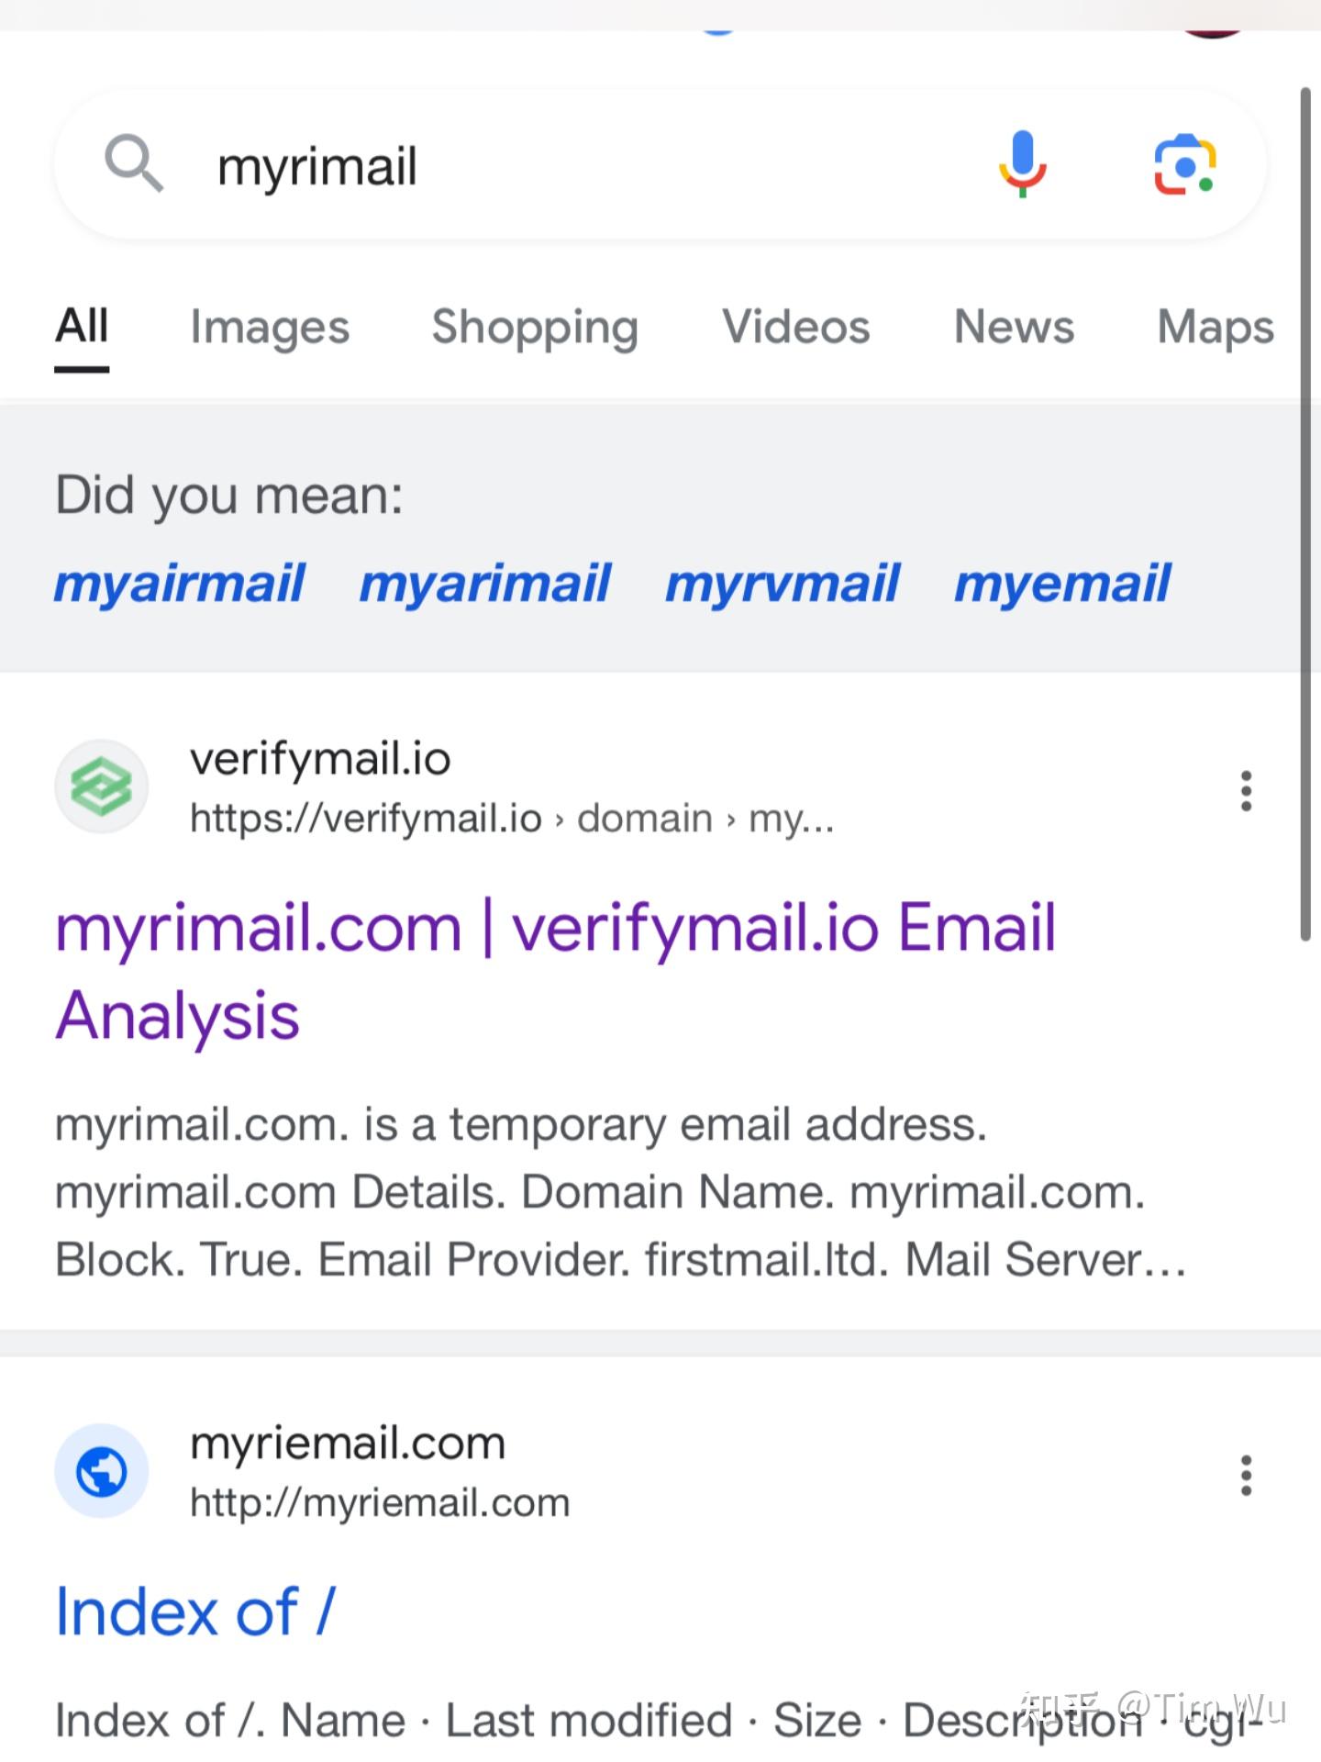Switch to the Images tab

click(x=270, y=327)
